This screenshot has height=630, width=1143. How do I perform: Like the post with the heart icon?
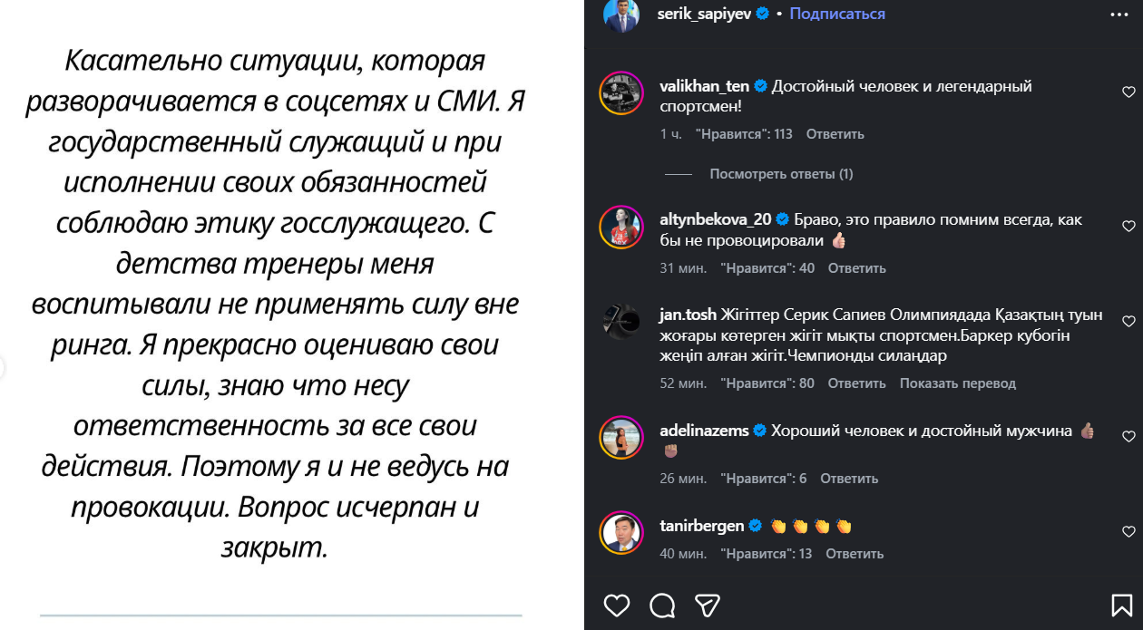click(617, 605)
